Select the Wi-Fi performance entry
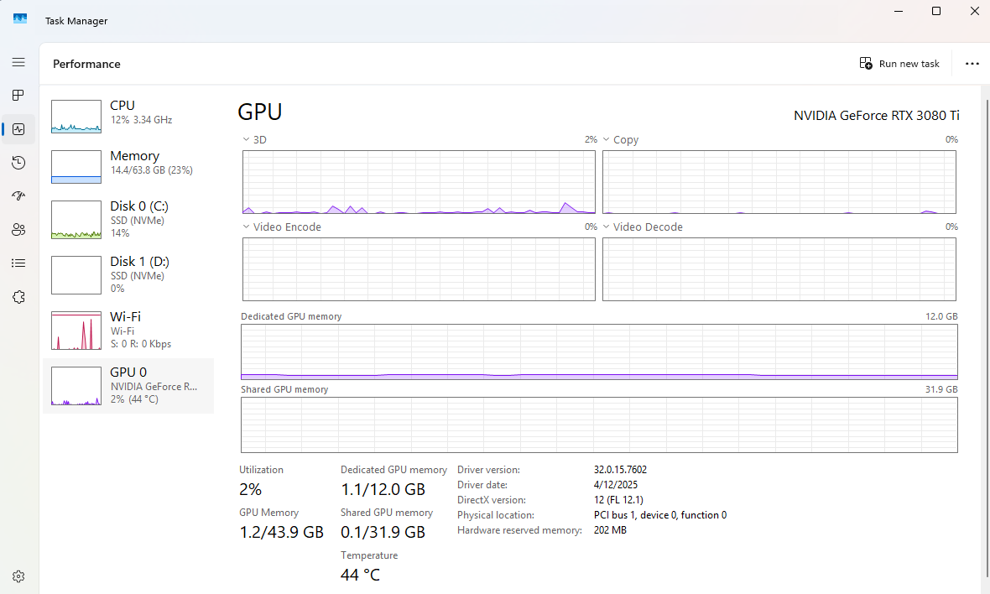The width and height of the screenshot is (990, 594). (x=128, y=331)
